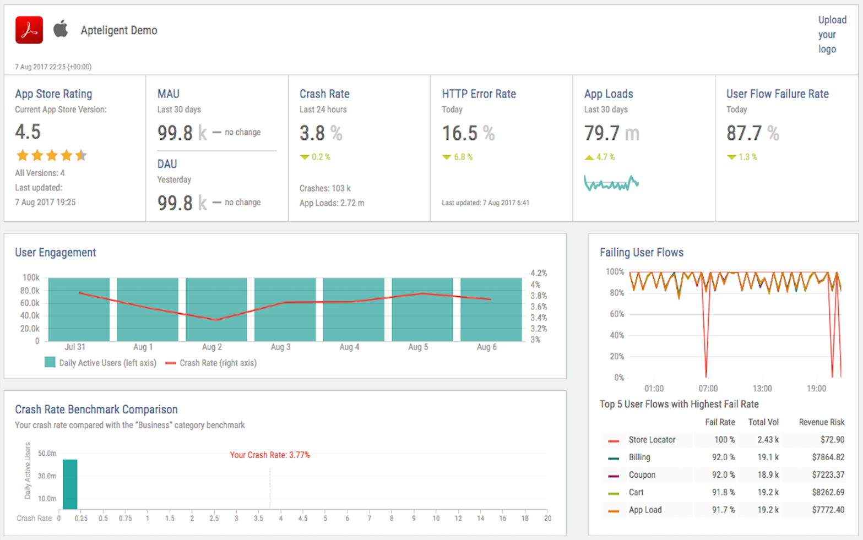The image size is (863, 540).
Task: Toggle Daily Active Users legend swatch
Action: point(50,362)
